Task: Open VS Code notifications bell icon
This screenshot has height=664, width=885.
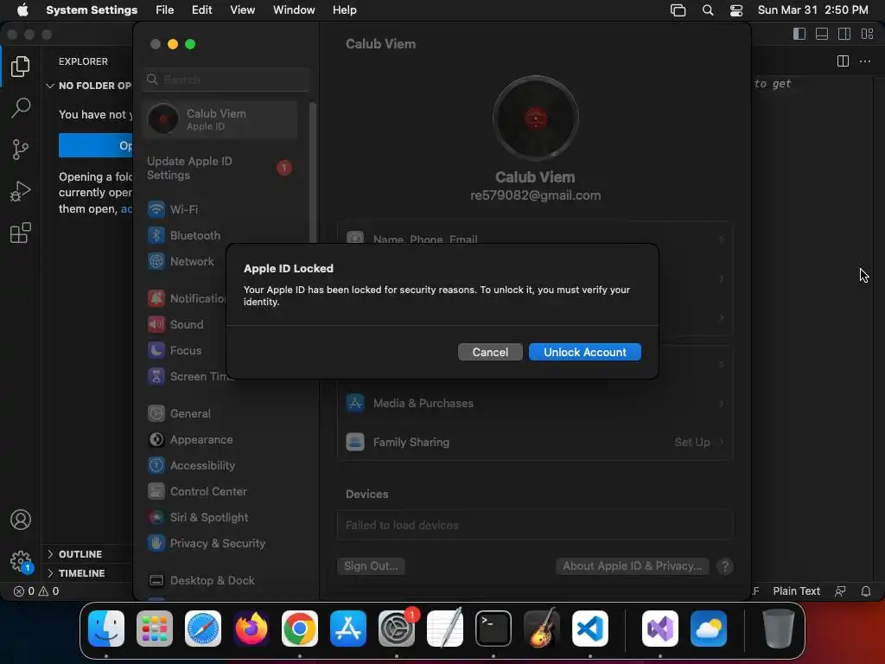Action: coord(865,591)
